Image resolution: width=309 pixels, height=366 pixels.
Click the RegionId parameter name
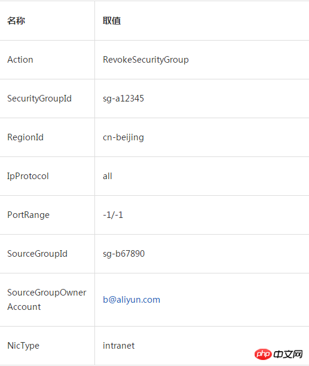click(25, 137)
